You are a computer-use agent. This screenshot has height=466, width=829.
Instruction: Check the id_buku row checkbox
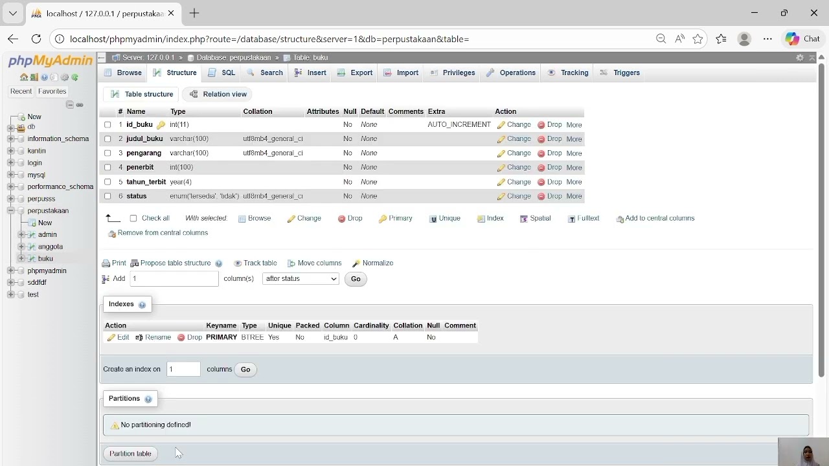(108, 124)
